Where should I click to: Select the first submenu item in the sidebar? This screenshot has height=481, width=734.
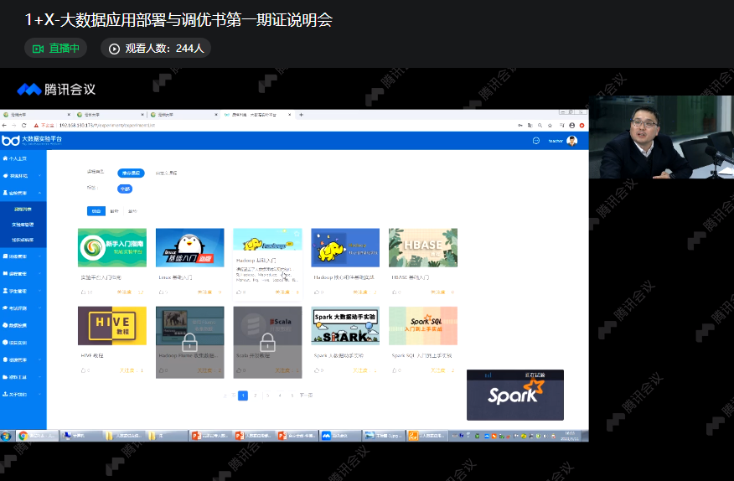pyautogui.click(x=23, y=209)
